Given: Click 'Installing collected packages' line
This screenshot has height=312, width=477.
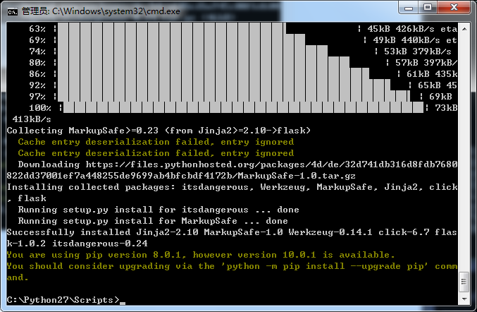Looking at the screenshot, I should click(x=232, y=187).
